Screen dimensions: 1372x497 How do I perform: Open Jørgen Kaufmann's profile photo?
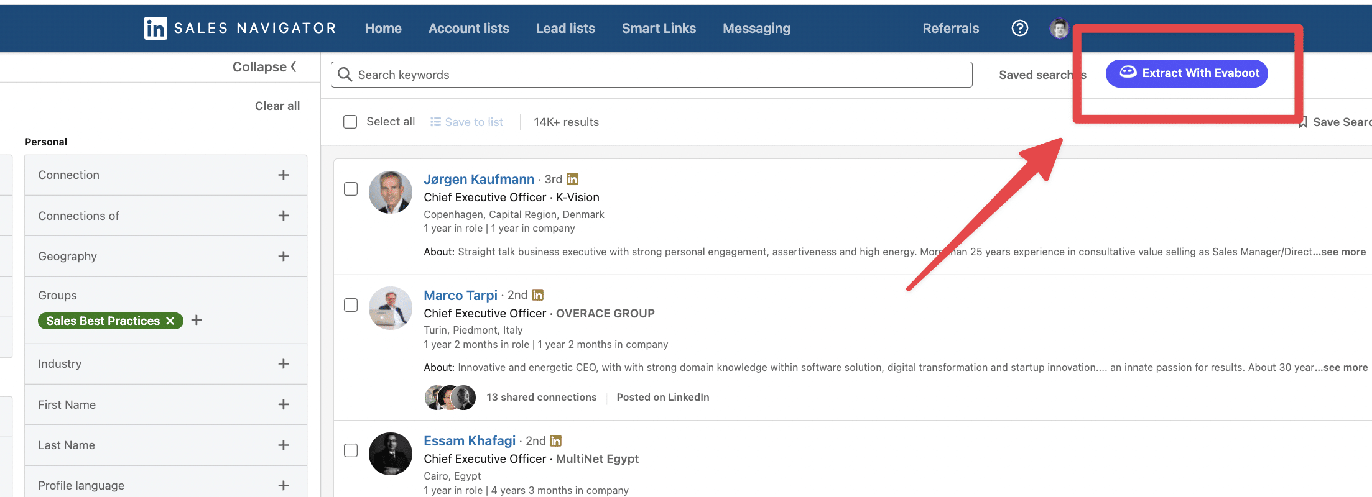(391, 193)
